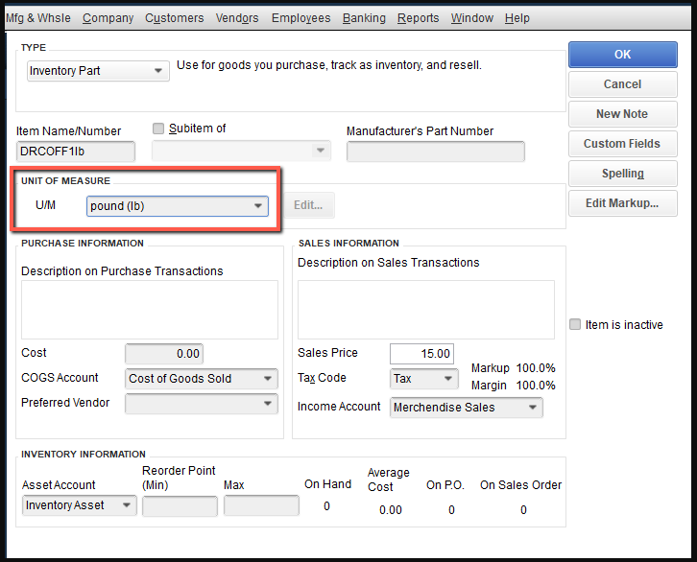The image size is (697, 562).
Task: Click the OK button
Action: (622, 55)
